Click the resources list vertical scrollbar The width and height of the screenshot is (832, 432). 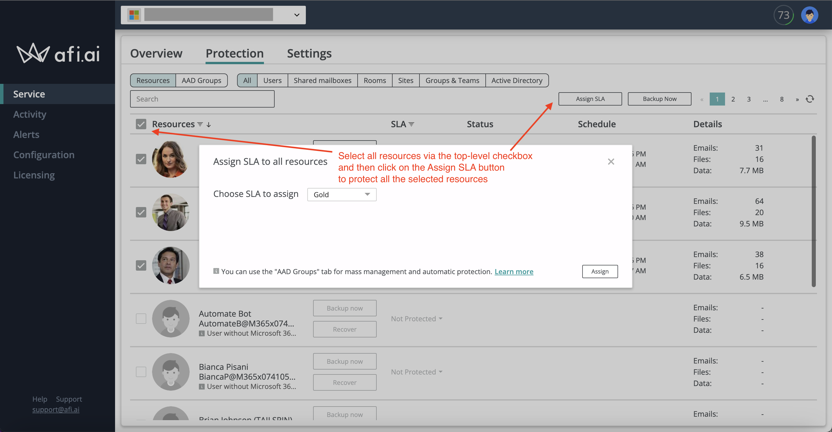tap(813, 211)
